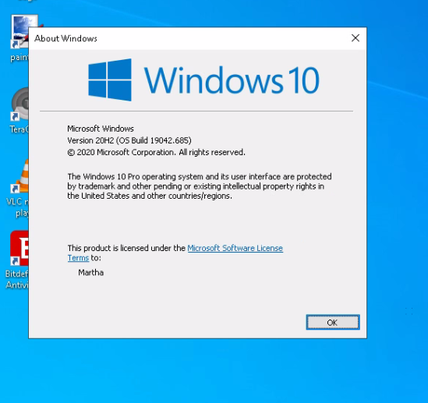The image size is (428, 403).
Task: Click the 'The Windows 10 Pro operating system' paragraph
Action: pos(200,186)
